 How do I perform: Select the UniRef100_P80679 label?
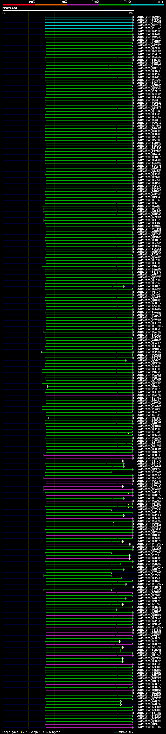click(149, 389)
